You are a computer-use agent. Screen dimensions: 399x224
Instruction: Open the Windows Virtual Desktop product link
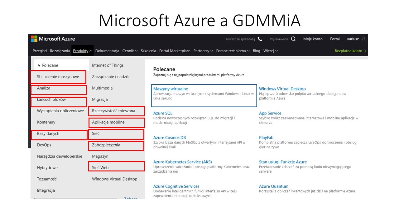[282, 89]
